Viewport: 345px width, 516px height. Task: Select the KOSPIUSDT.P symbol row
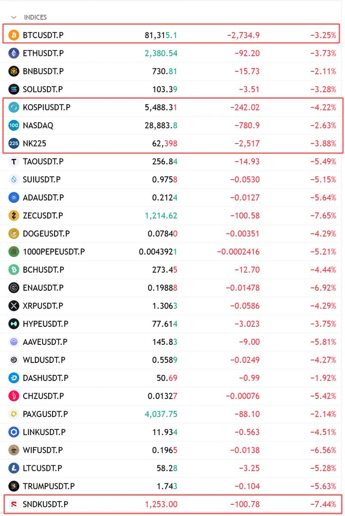(172, 107)
